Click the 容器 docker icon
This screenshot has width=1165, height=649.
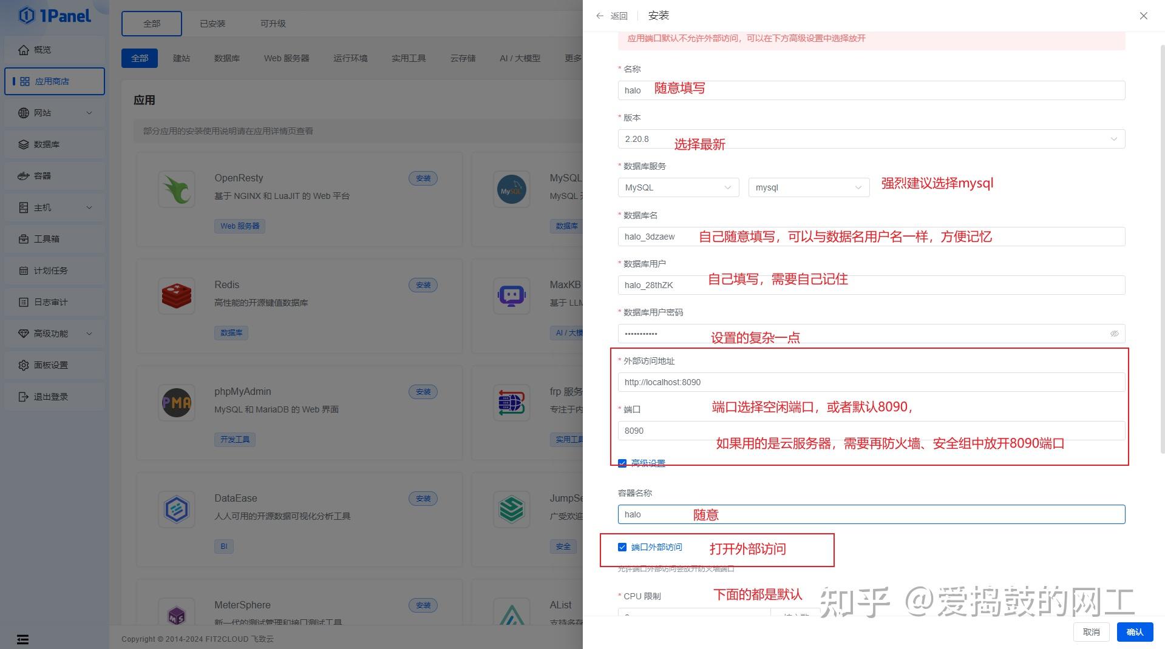[x=24, y=176]
